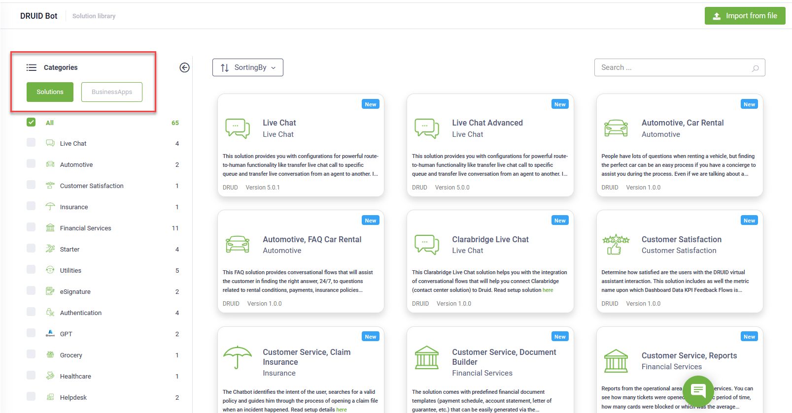Click the Categories list icon
Viewport: 792px width, 413px height.
tap(32, 67)
